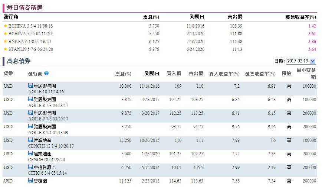
Task: Click the disk icon for AGILE 10 11/14/16
Action: click(30, 86)
